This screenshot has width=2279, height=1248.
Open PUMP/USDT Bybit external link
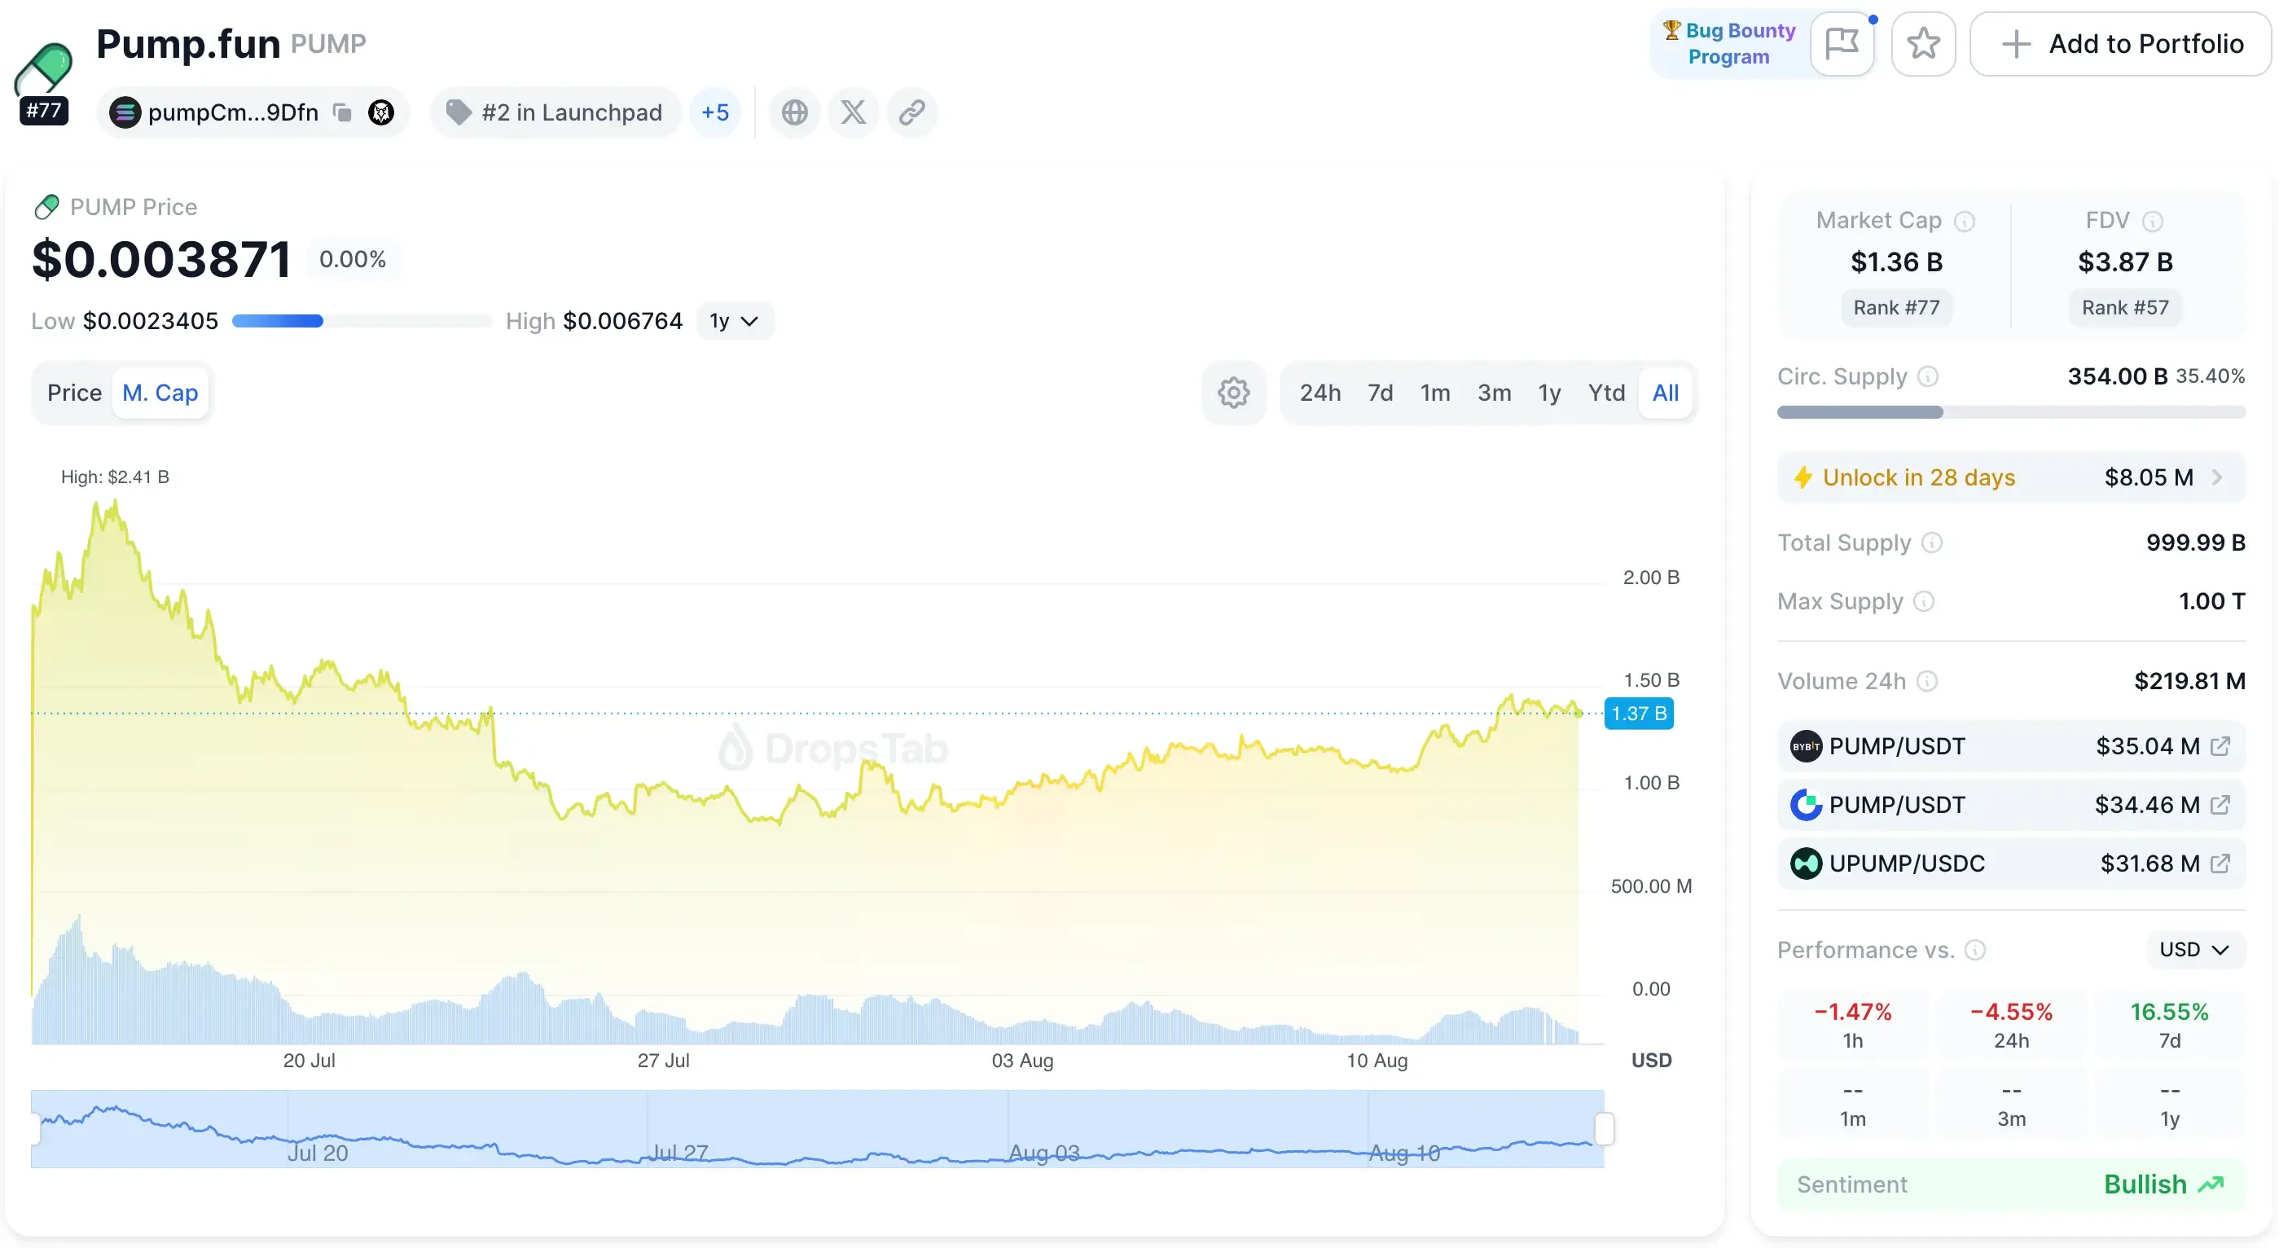point(2220,746)
